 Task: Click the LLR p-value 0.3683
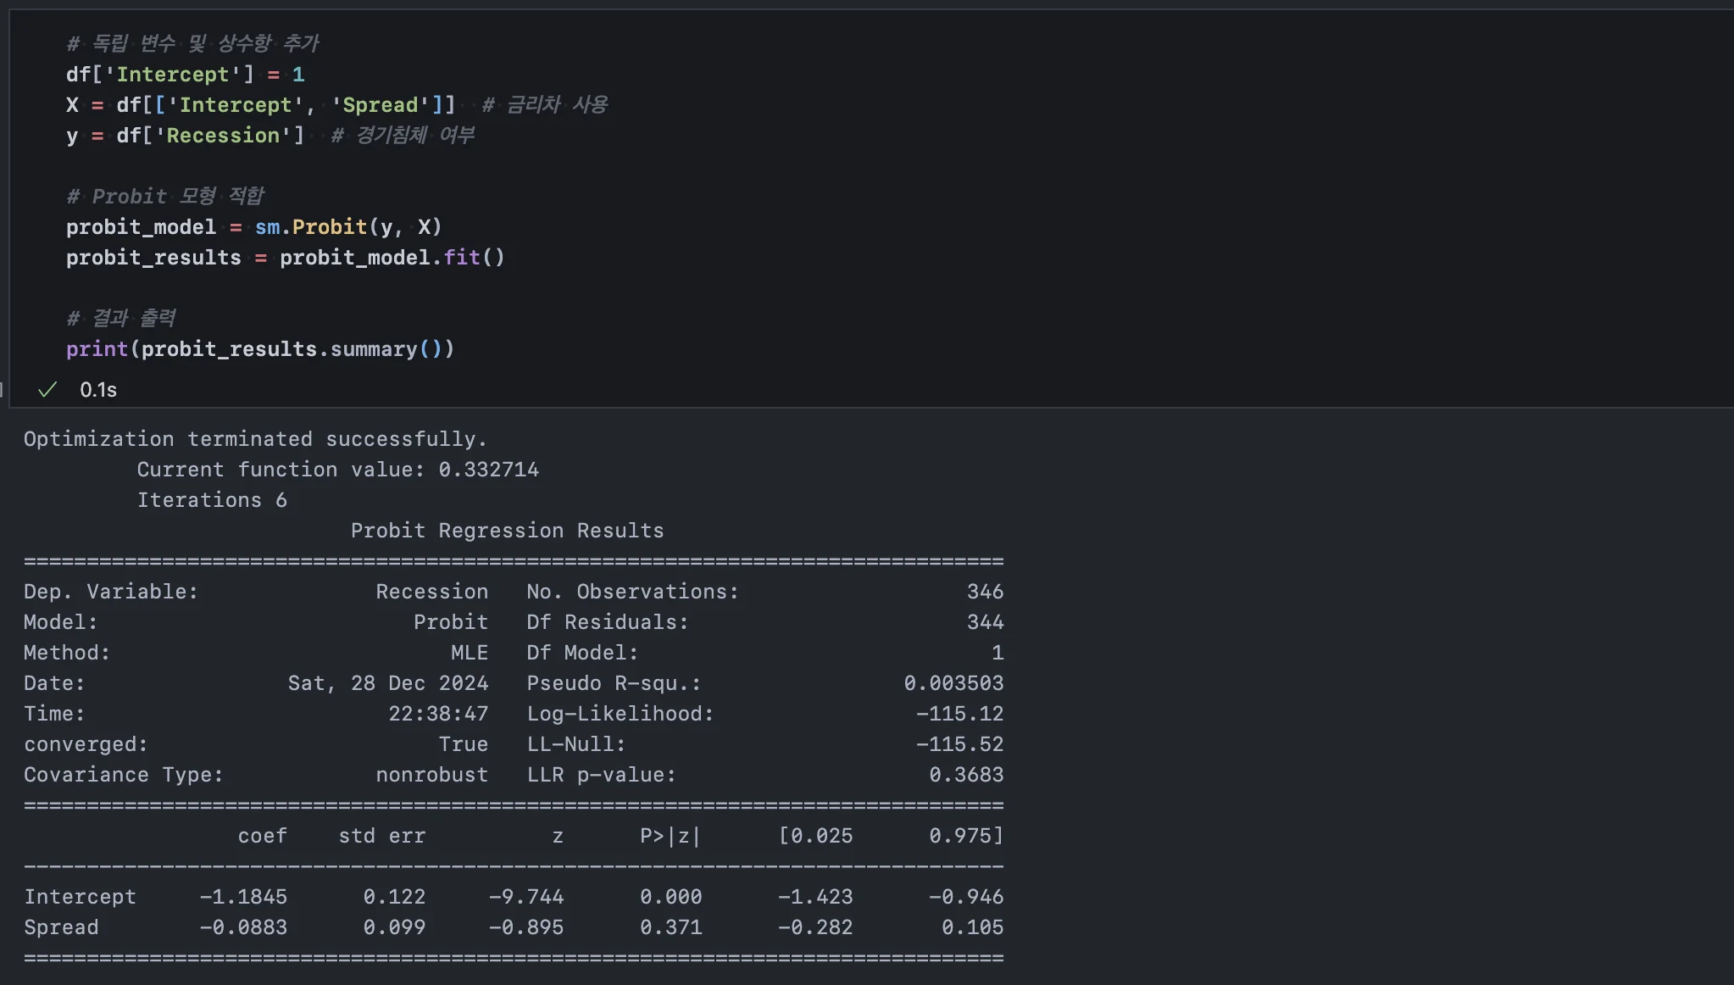(x=965, y=775)
